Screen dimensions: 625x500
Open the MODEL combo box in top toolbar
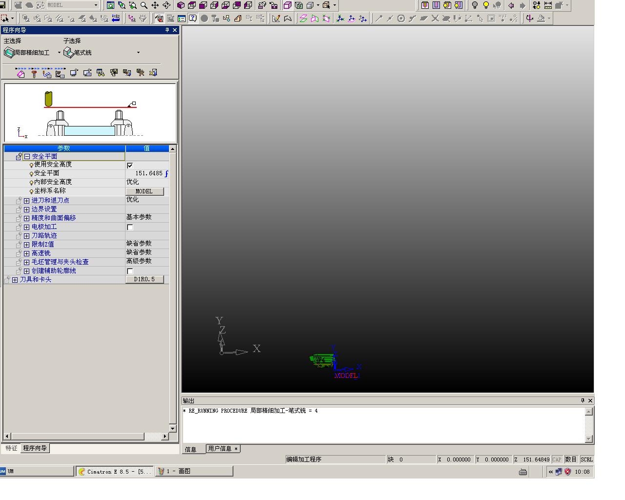(73, 5)
